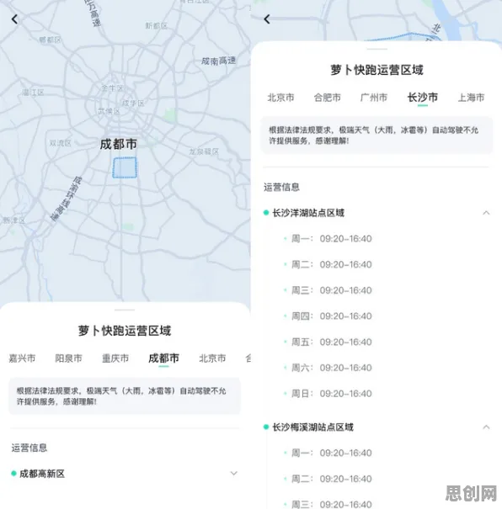502x509 pixels.
Task: Tap the 双流区 label on map
Action: [x=60, y=143]
